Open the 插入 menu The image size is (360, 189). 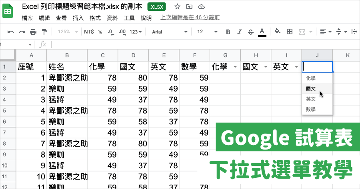click(x=78, y=18)
